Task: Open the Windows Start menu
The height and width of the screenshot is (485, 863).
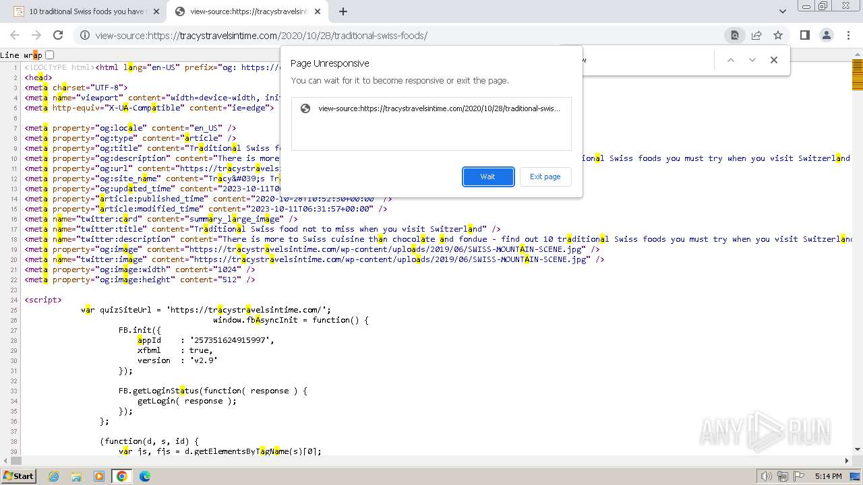Action: pyautogui.click(x=18, y=476)
